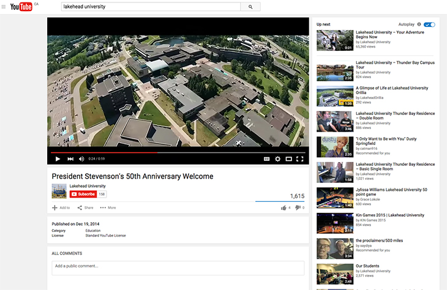Mute the video volume

coord(81,158)
